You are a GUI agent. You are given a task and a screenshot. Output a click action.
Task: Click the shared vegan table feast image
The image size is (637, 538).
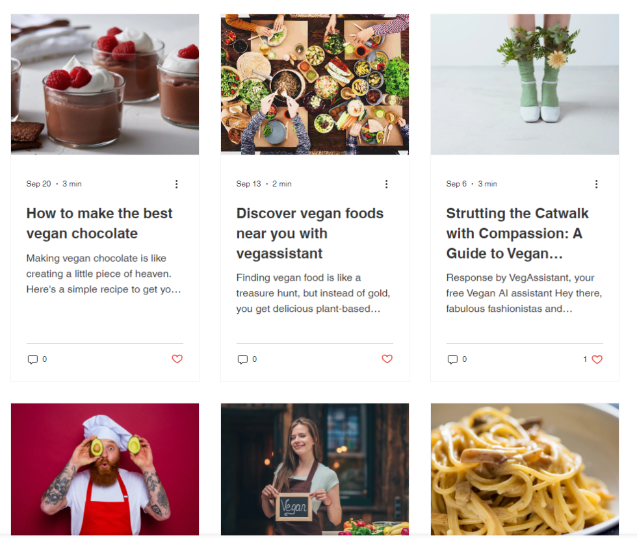coord(315,84)
